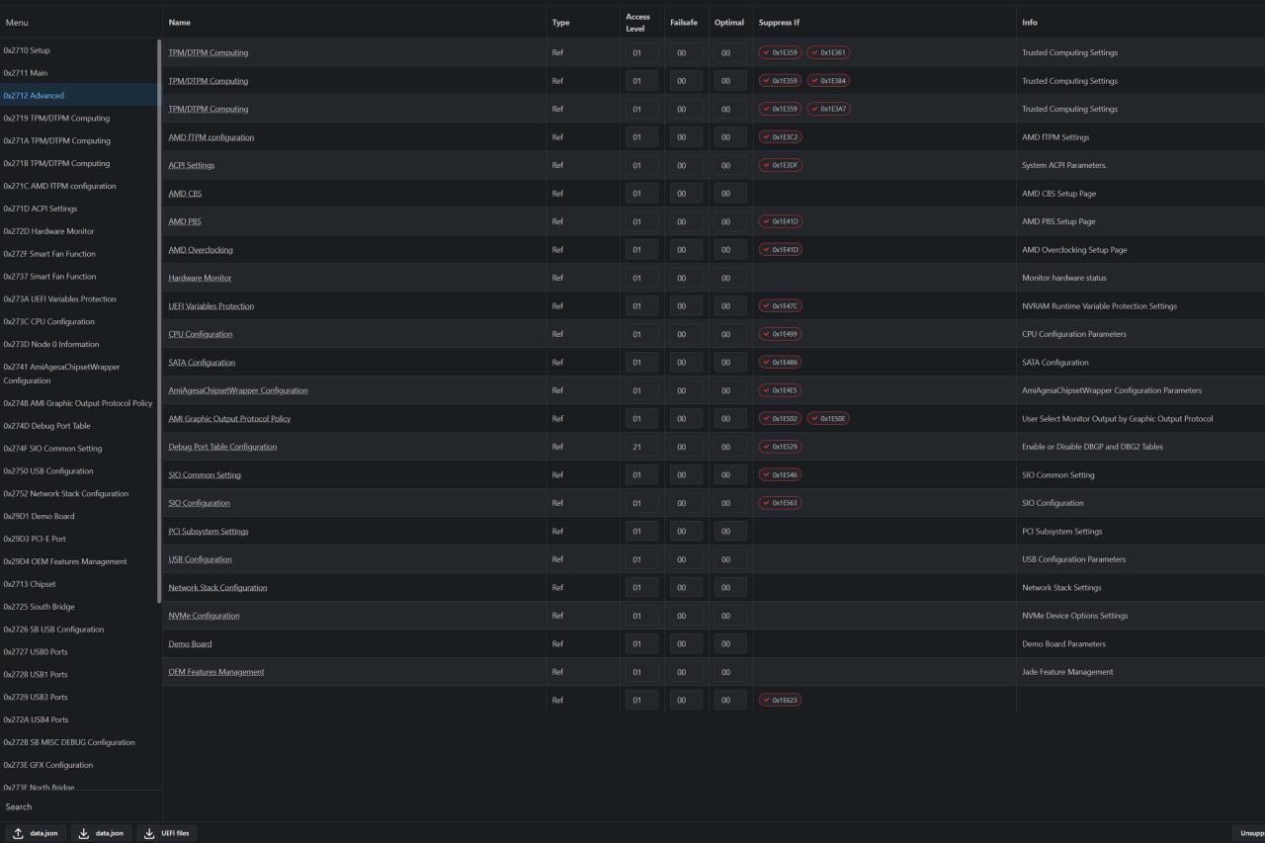Open the OEM Features Management link in table
Screen dimensions: 1265x843
pos(216,672)
